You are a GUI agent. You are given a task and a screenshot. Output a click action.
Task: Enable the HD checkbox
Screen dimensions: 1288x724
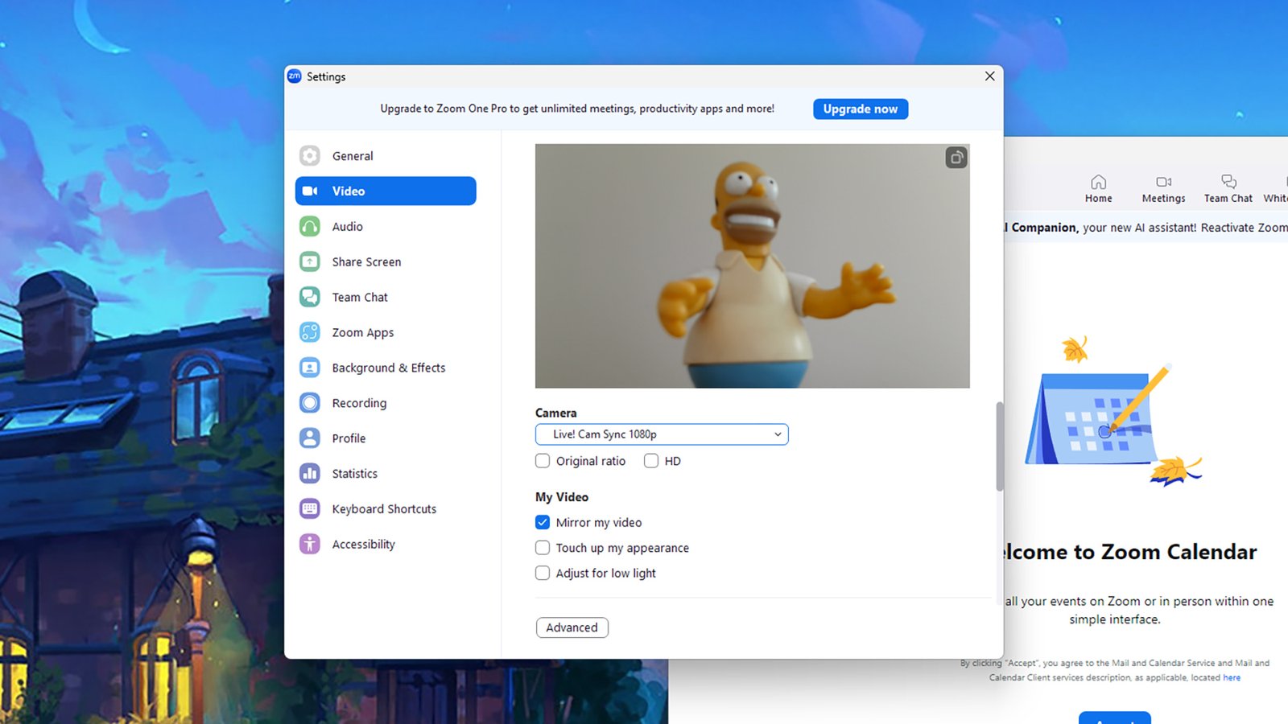click(x=651, y=461)
